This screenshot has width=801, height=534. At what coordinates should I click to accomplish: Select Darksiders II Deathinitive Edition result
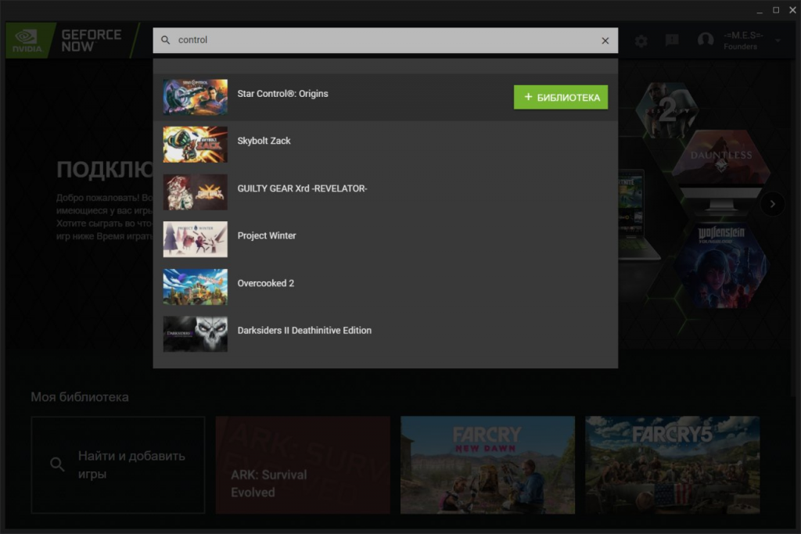point(385,334)
